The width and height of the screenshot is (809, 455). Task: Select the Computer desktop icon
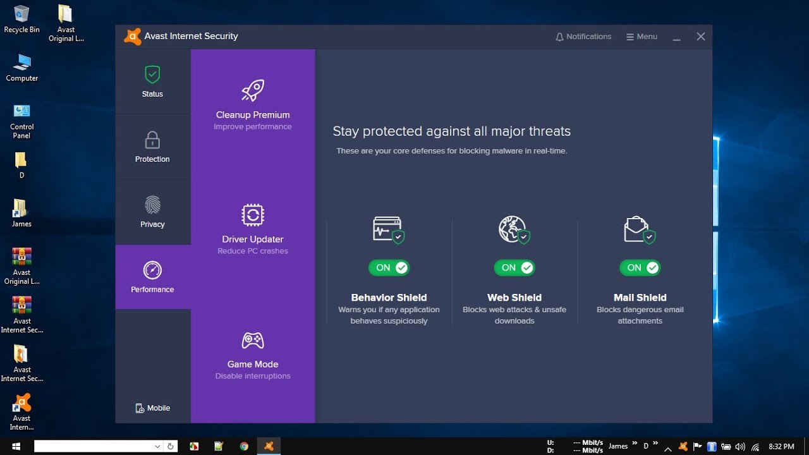tap(22, 68)
